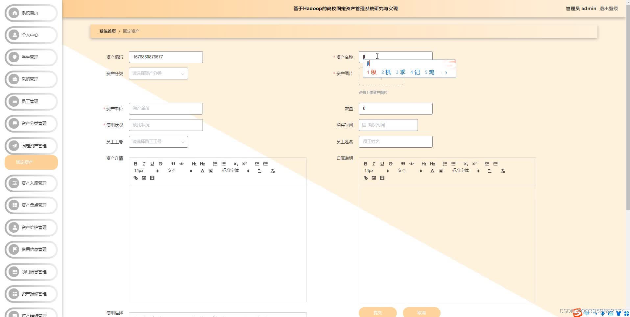Open 标准字体 font dropdown in 资产详情 editor
This screenshot has height=317, width=630.
235,171
